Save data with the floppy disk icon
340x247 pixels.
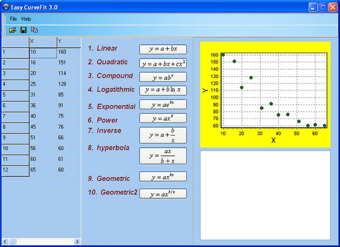point(23,30)
